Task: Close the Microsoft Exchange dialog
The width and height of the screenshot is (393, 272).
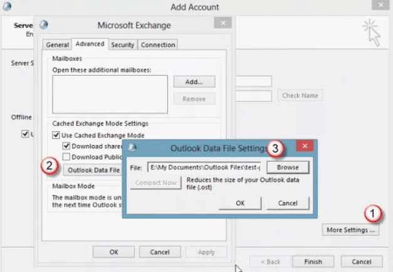Action: (222, 23)
